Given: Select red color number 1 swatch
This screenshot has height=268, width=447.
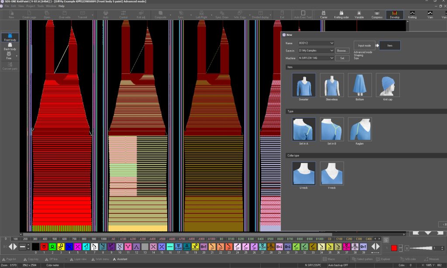Looking at the screenshot, I should point(44,247).
